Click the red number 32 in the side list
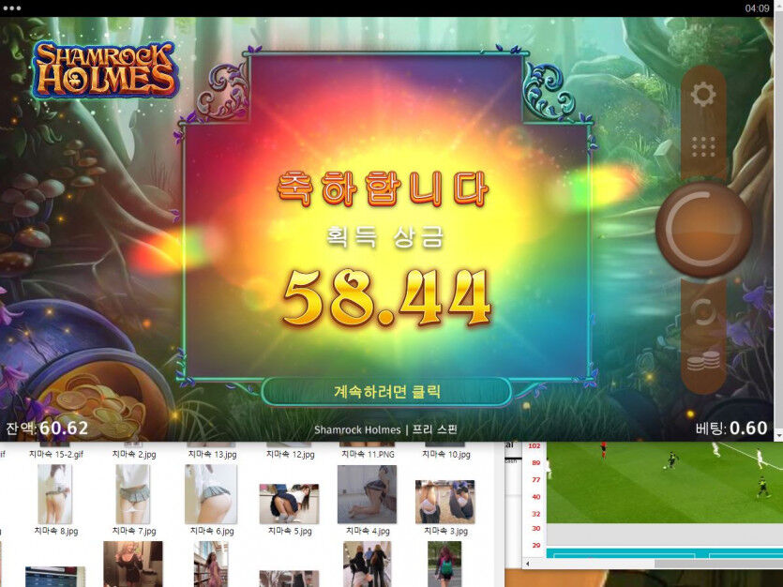This screenshot has height=587, width=783. (x=535, y=514)
